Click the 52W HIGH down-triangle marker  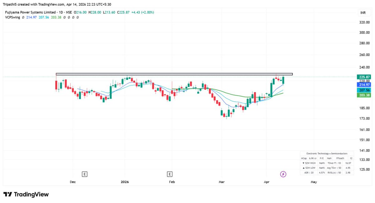[x=303, y=163]
